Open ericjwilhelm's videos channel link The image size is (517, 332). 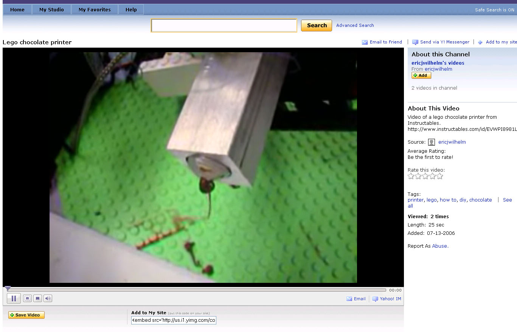click(438, 63)
